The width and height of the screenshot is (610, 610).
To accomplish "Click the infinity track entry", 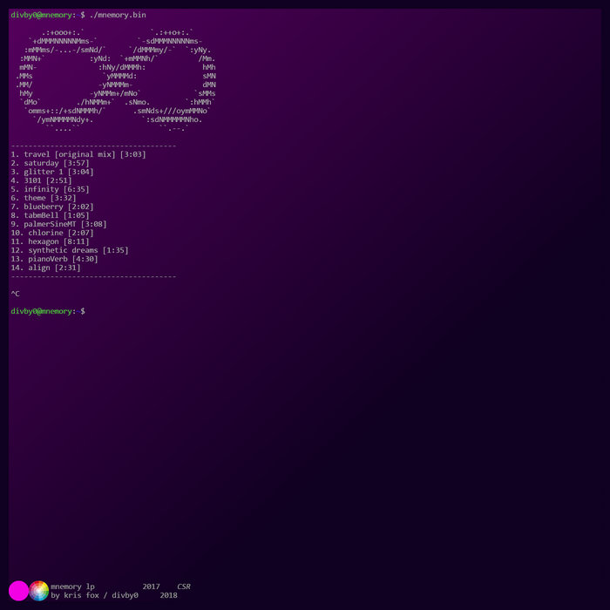I will [x=50, y=189].
